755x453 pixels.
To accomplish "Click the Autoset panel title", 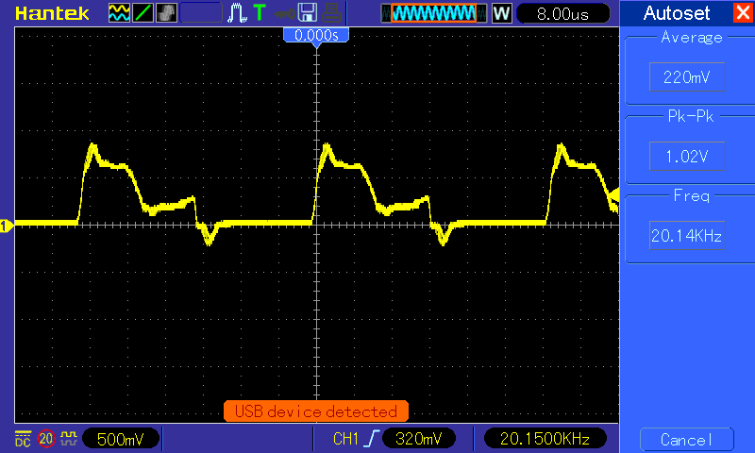I will (x=676, y=13).
